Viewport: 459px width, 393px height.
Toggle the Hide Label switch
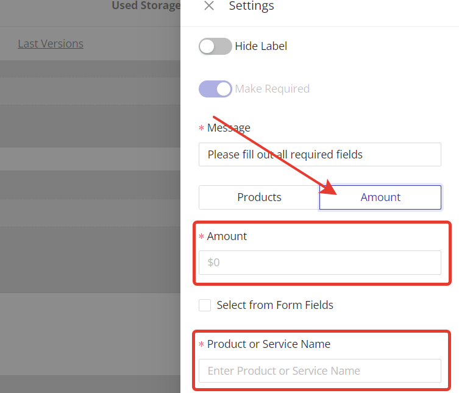(215, 46)
